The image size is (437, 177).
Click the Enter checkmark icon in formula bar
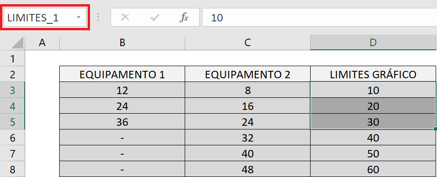154,18
